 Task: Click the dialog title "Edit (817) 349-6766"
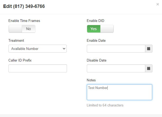pos(24,6)
